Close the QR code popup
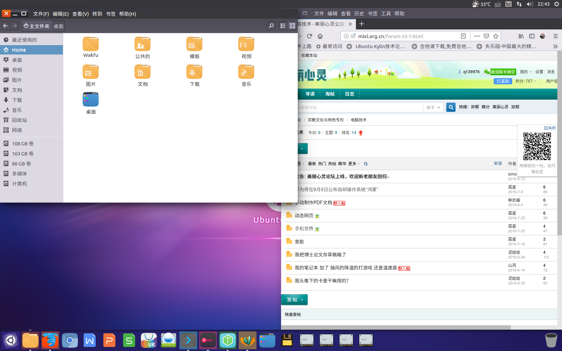Image resolution: width=562 pixels, height=351 pixels. (550, 128)
